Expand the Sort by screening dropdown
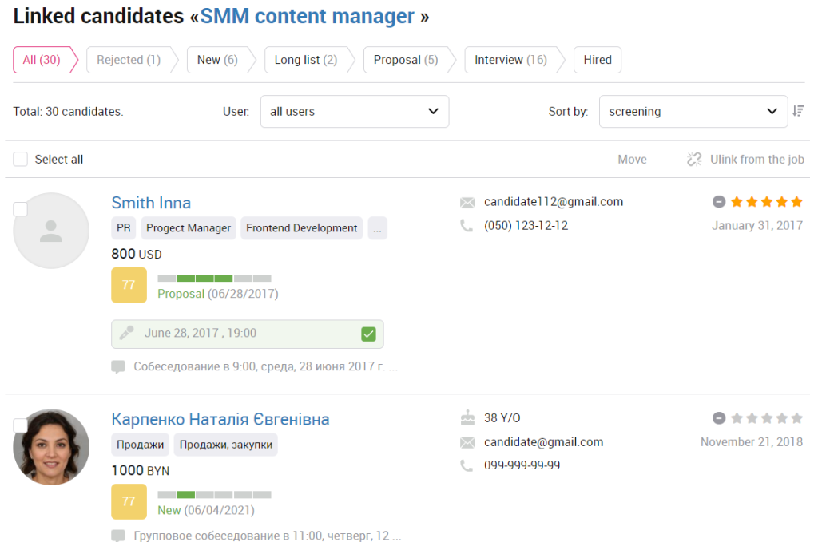 [693, 111]
